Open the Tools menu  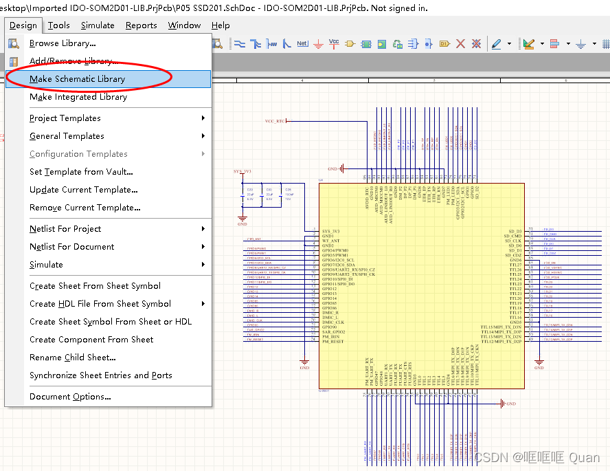click(58, 25)
